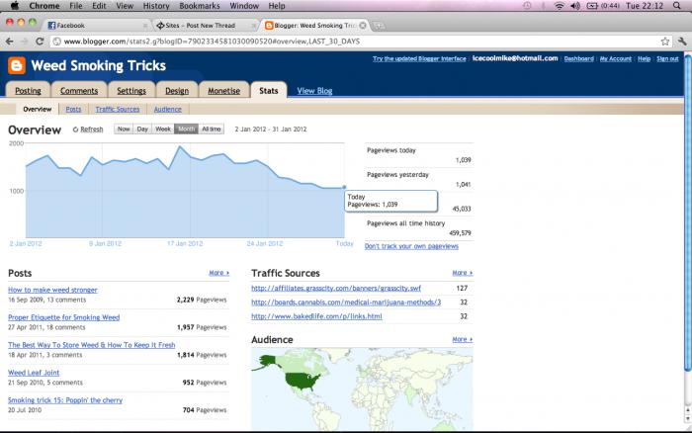Select the All time range
The image size is (692, 433).
coord(212,129)
